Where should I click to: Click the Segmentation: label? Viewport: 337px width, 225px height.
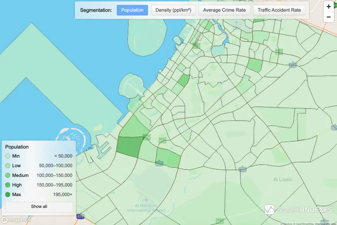tap(96, 10)
